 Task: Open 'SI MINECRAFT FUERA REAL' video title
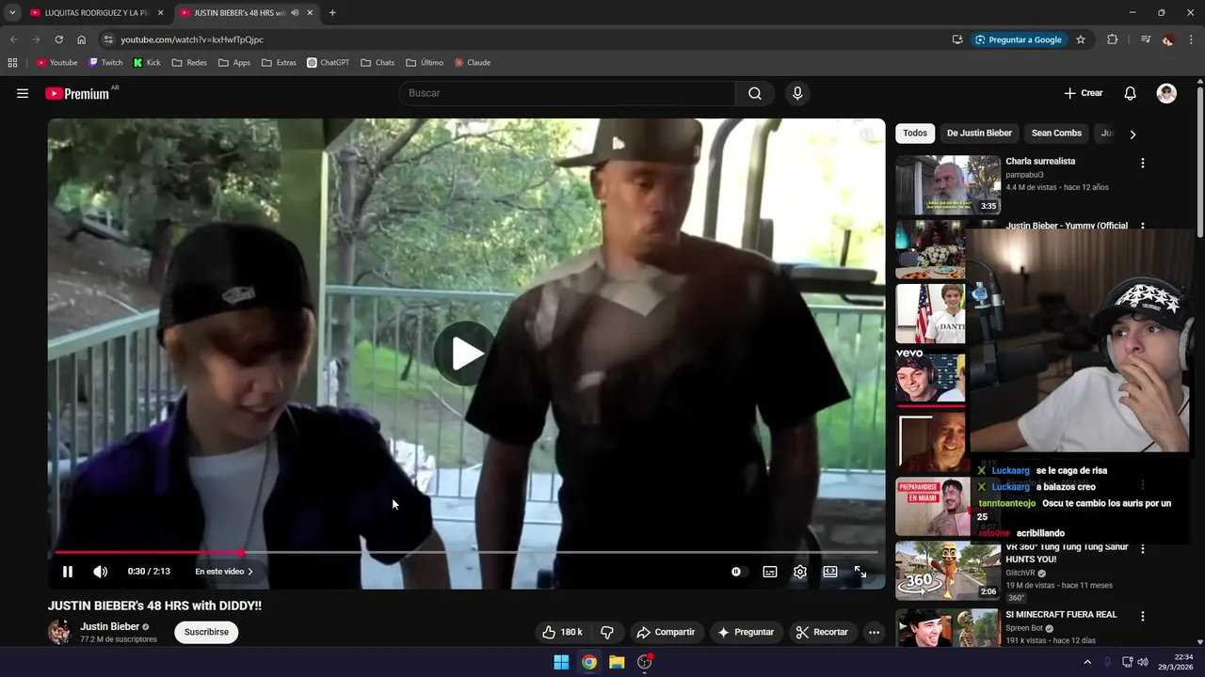tap(1061, 615)
